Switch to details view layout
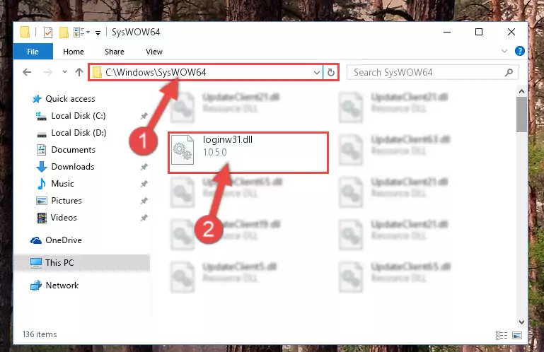The width and height of the screenshot is (544, 352). point(502,335)
